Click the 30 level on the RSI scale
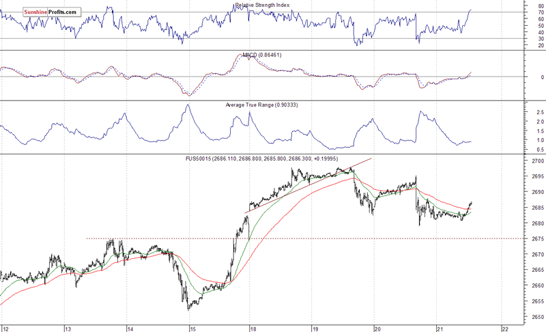This screenshot has width=546, height=332. (x=523, y=38)
